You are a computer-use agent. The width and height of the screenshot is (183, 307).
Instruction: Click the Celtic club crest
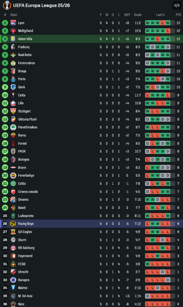pos(13,183)
